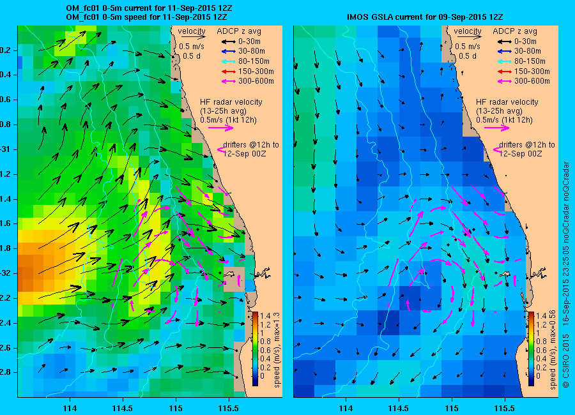Click the drifters arrowhead marker in IMOS GSLA panel
Screen dimensions: 575x415
497,149
